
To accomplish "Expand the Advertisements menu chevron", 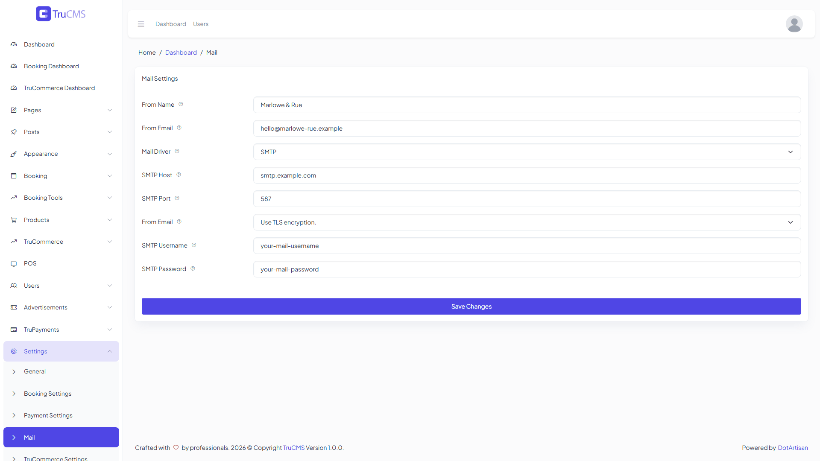I will [110, 307].
